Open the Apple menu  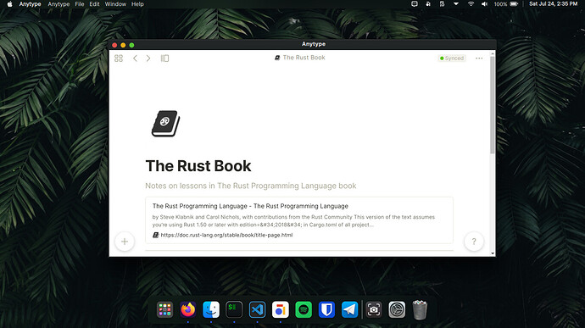pos(10,4)
